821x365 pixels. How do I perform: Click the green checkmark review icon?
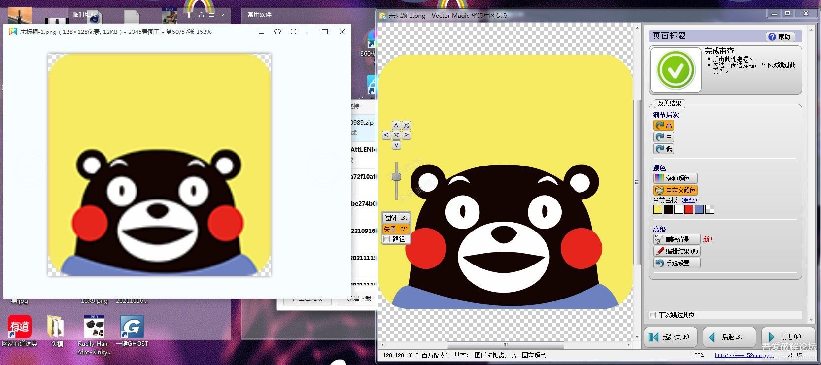pyautogui.click(x=676, y=70)
